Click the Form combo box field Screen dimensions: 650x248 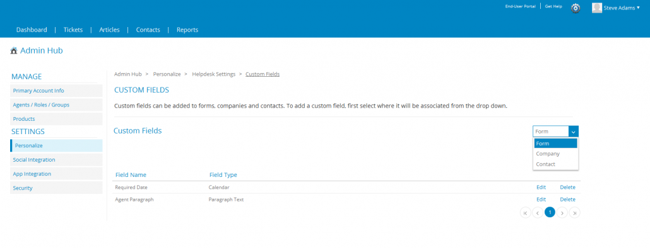point(550,132)
